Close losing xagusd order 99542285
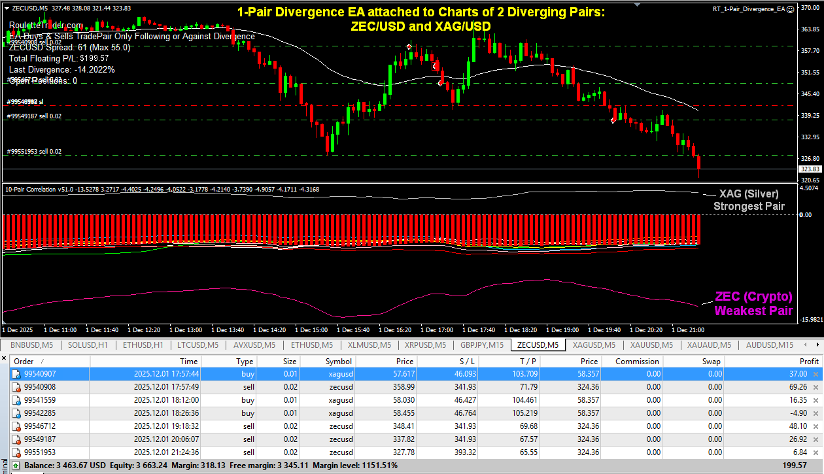Image resolution: width=824 pixels, height=474 pixels. click(815, 413)
